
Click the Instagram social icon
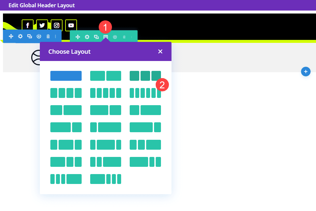(57, 25)
